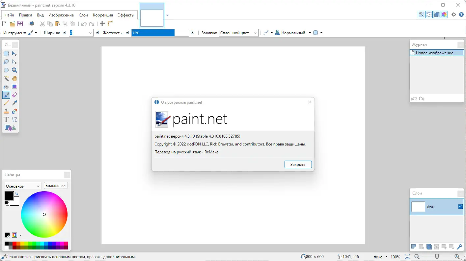Toggle the rulers
This screenshot has width=466, height=261.
(x=110, y=24)
